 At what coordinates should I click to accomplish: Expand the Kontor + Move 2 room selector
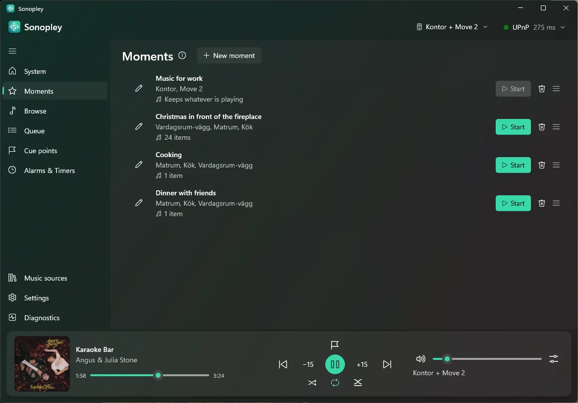coord(452,27)
